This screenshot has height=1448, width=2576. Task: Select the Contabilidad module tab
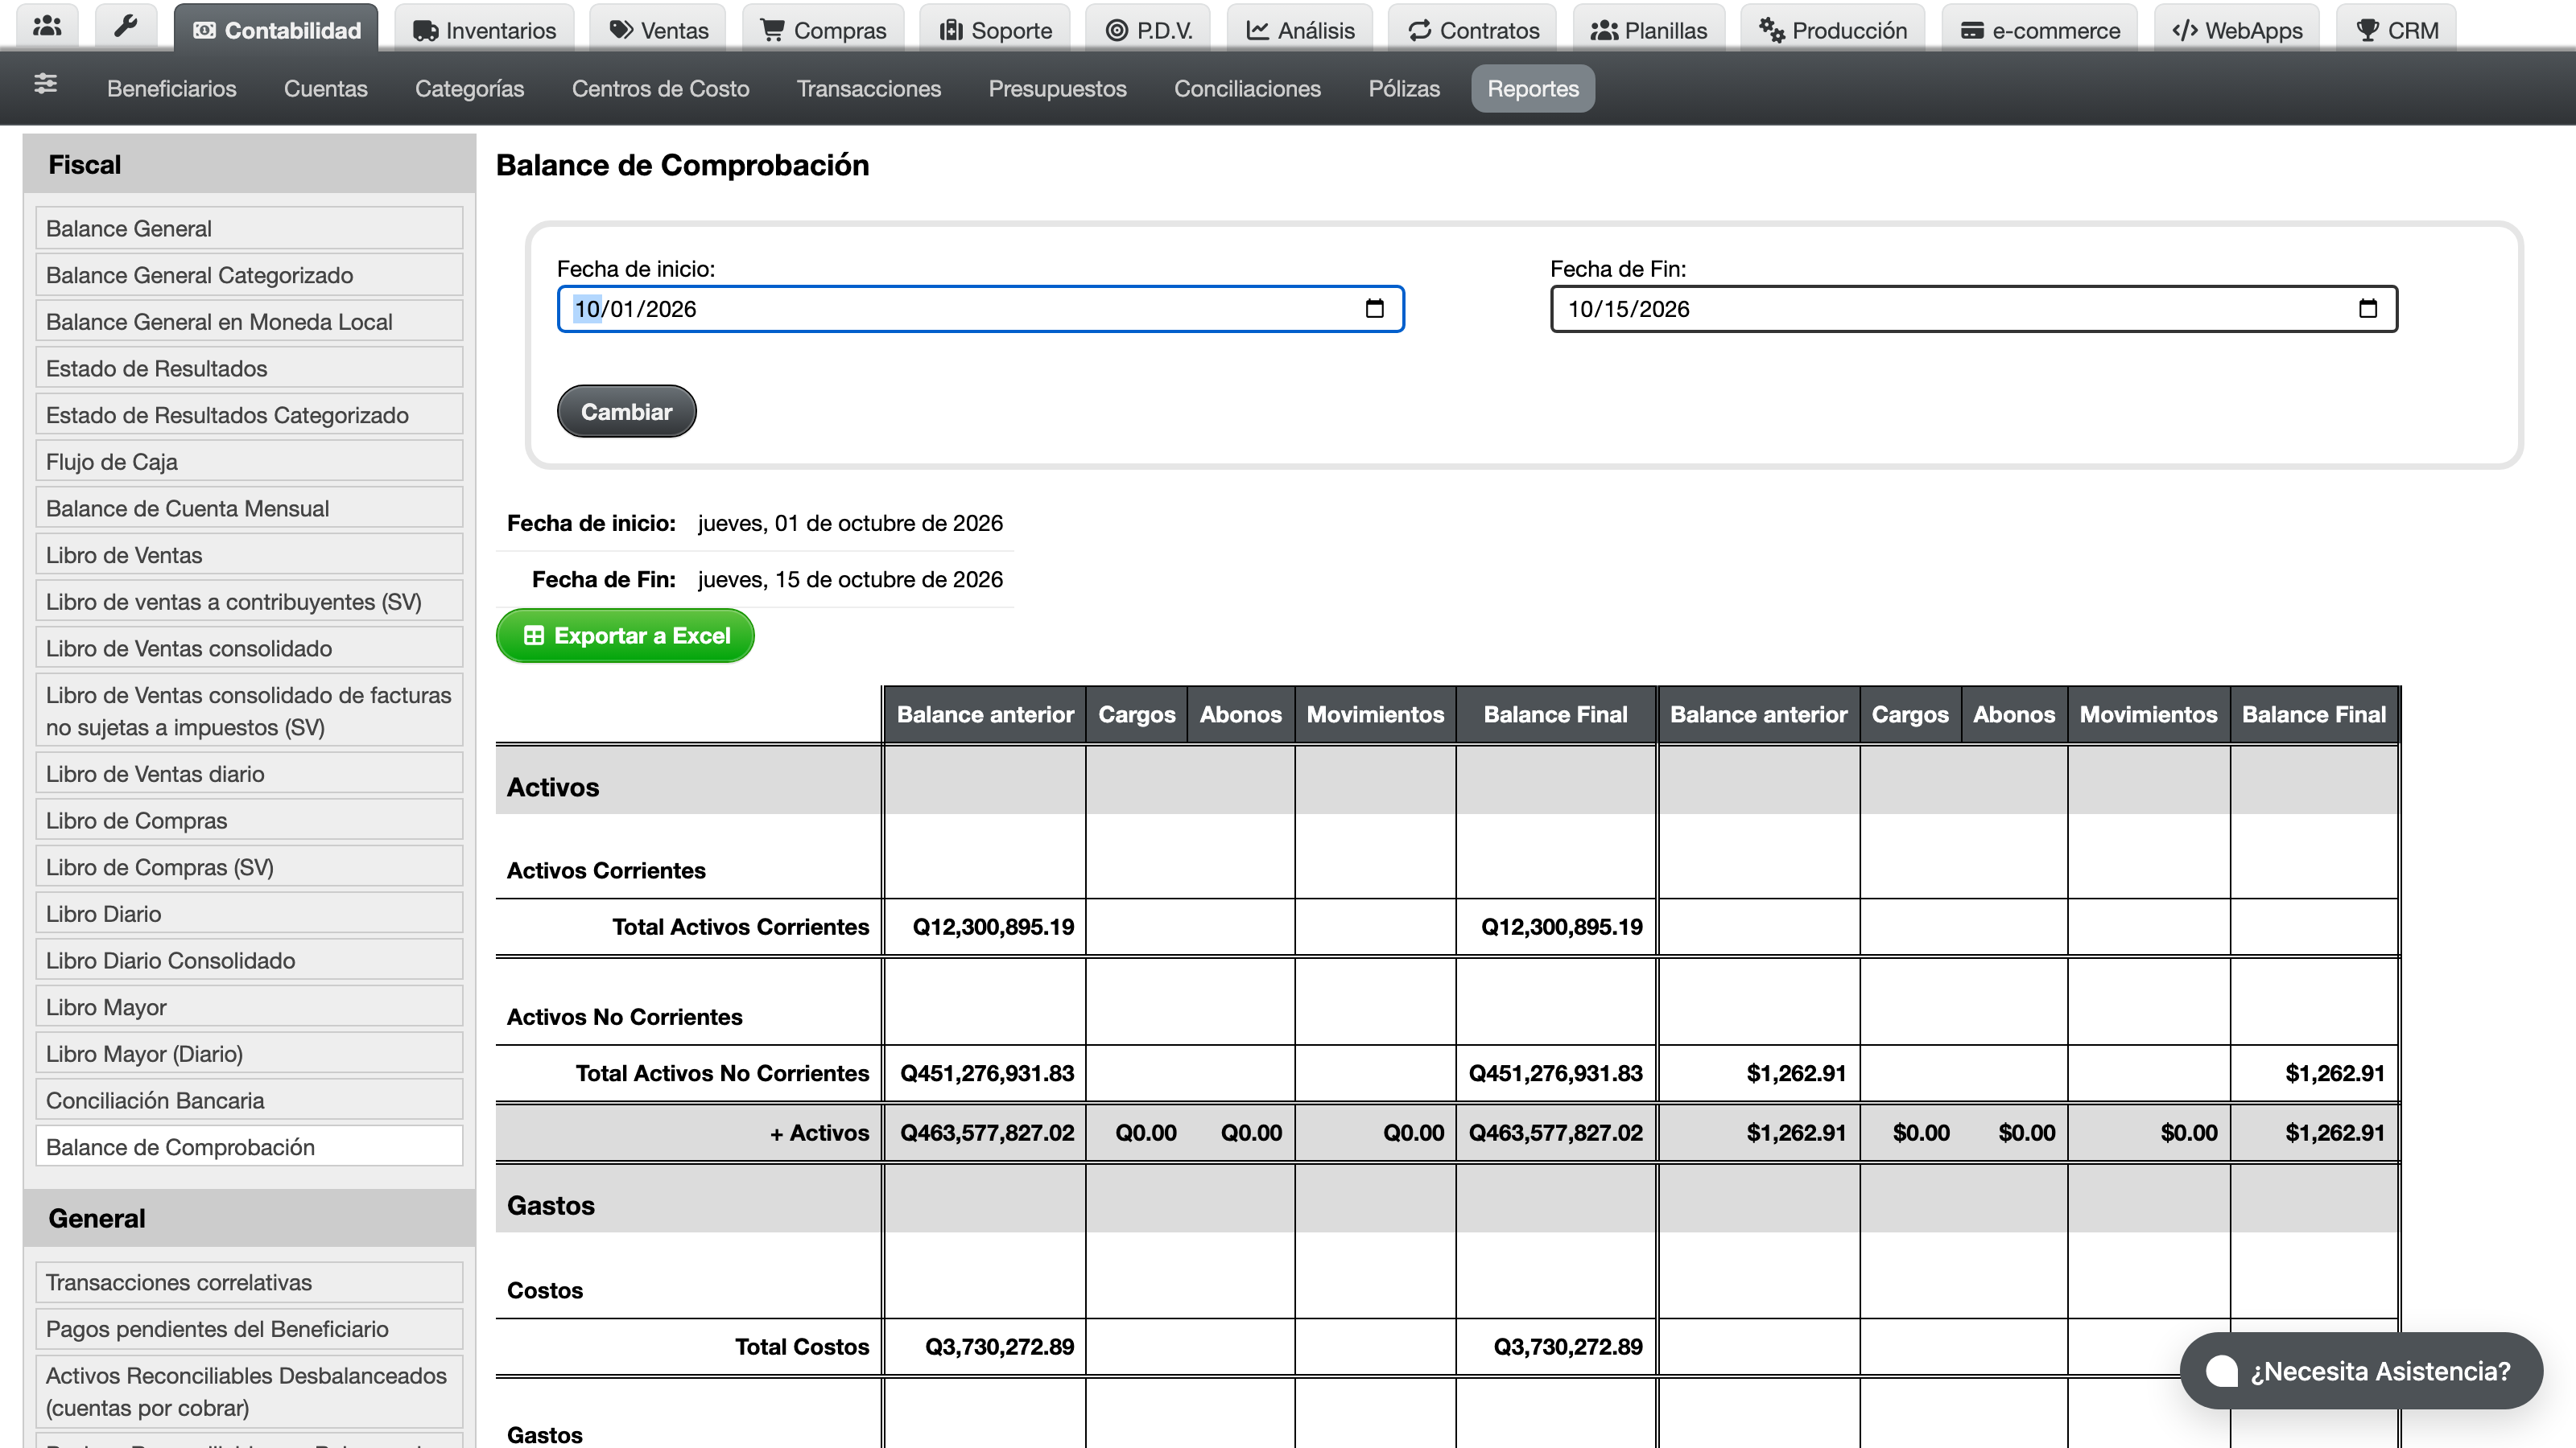[x=276, y=28]
